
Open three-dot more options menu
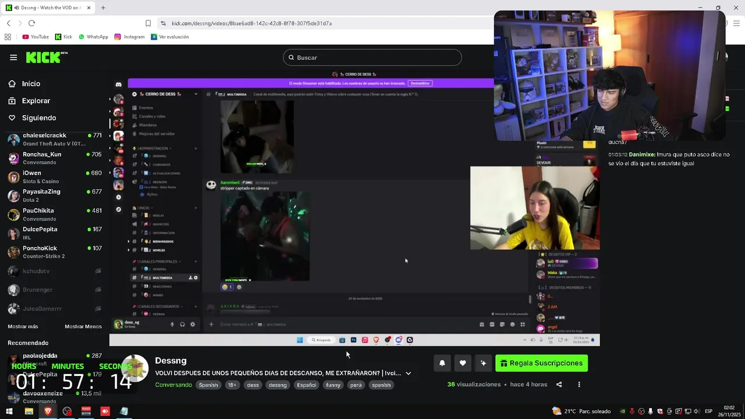579,385
